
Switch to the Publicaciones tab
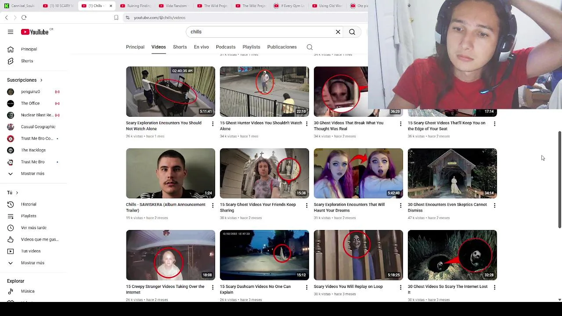[282, 47]
